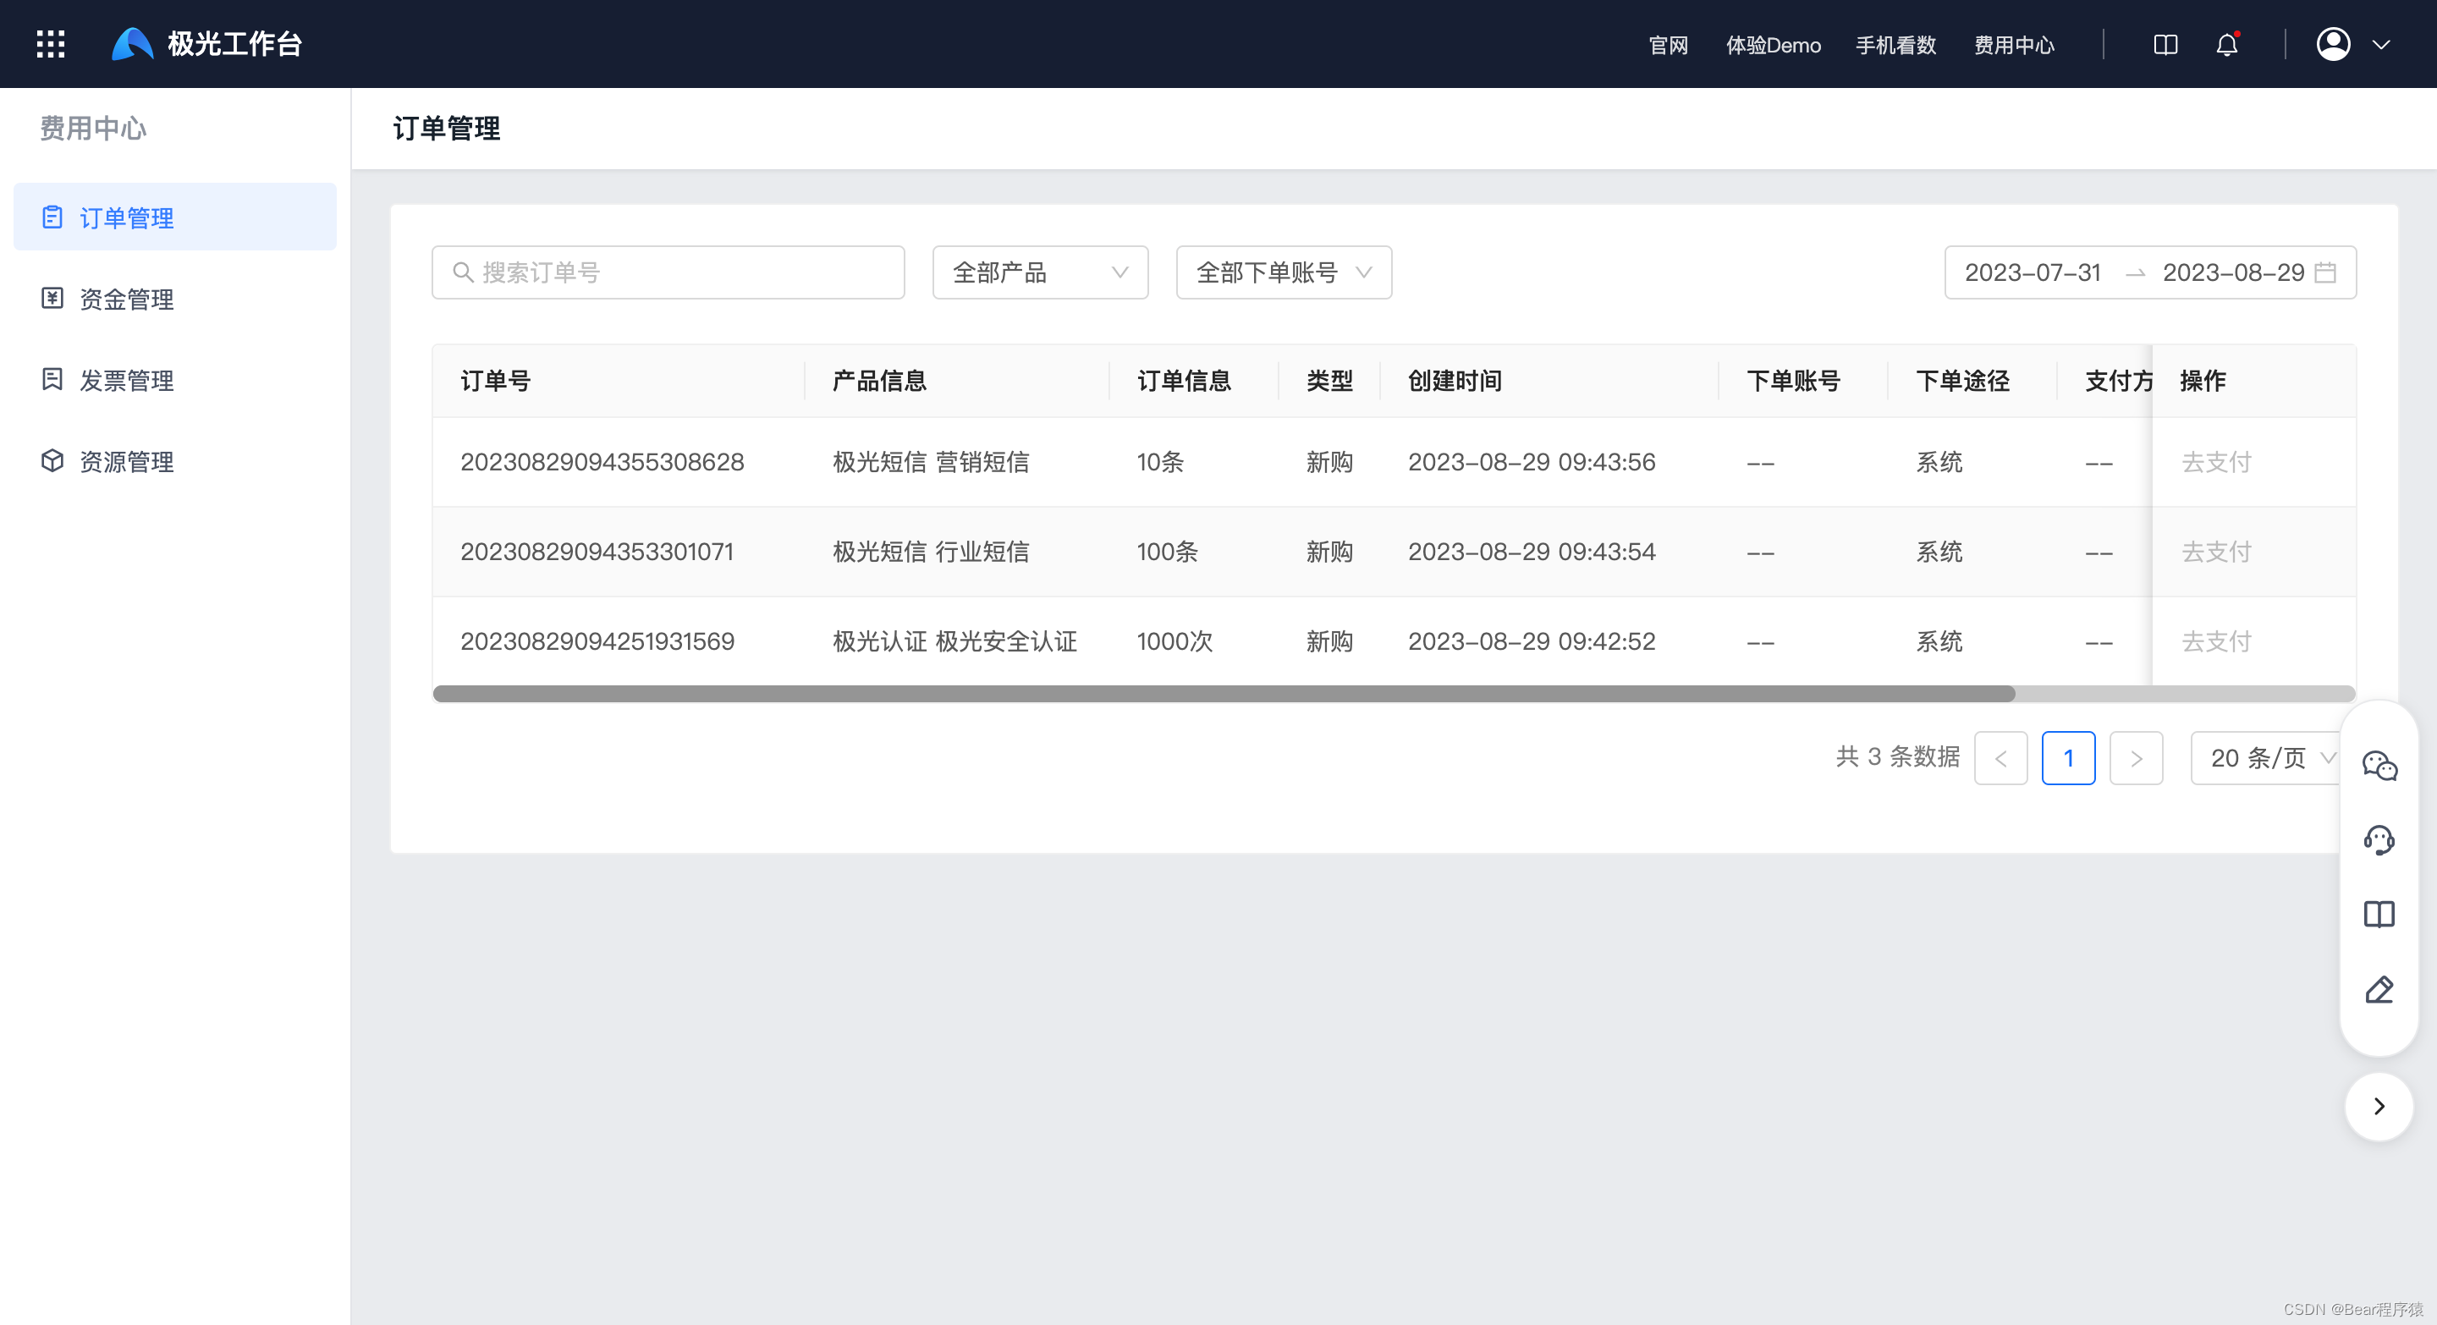
Task: Open calendar icon in date range
Action: click(x=2325, y=272)
